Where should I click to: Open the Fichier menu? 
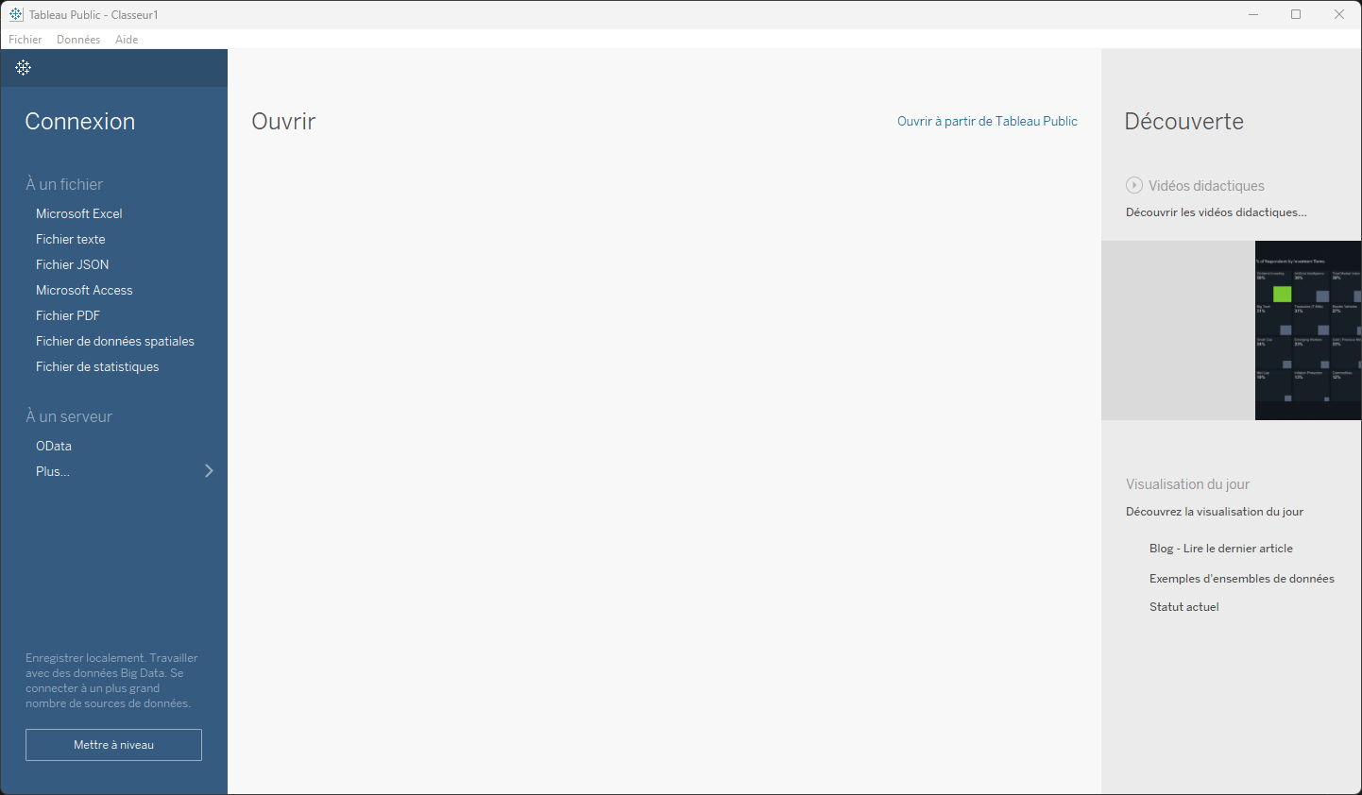tap(26, 40)
